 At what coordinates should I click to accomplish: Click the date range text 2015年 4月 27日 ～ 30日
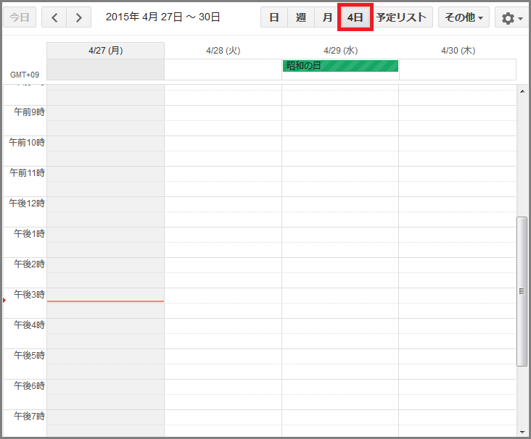click(x=163, y=17)
